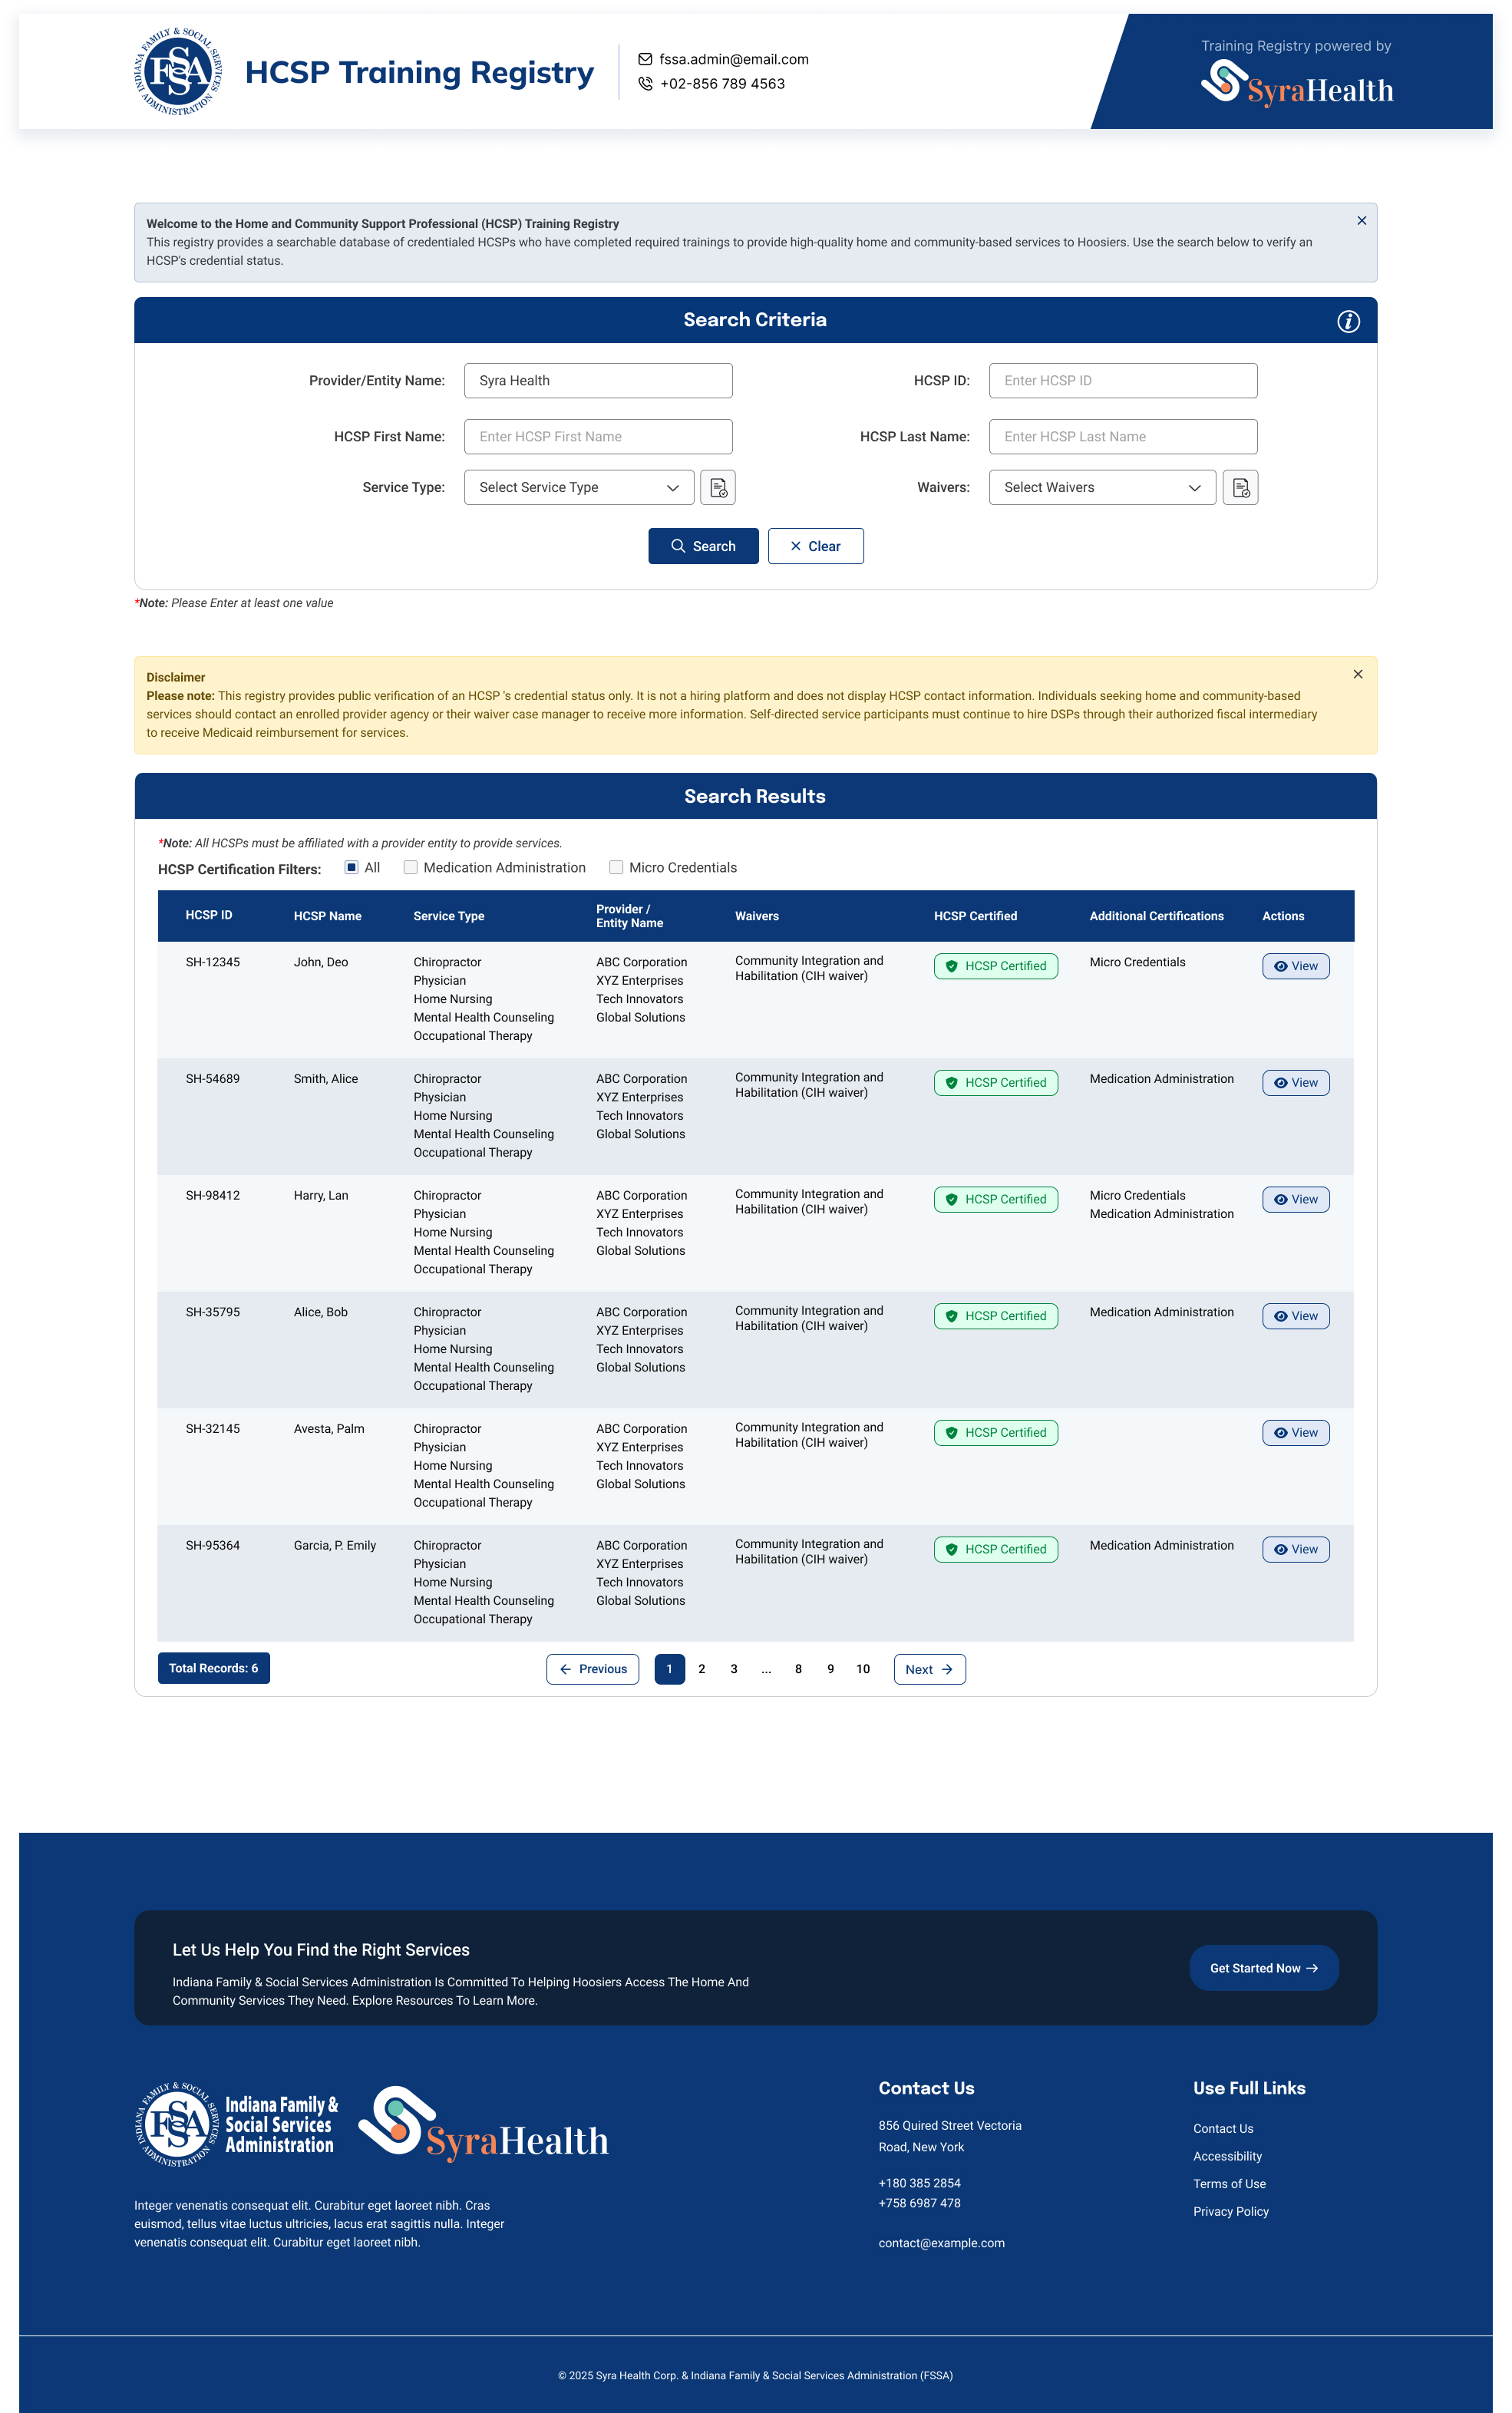Click footer phone +180 385 2854
Image resolution: width=1512 pixels, height=2413 pixels.
(x=919, y=2183)
